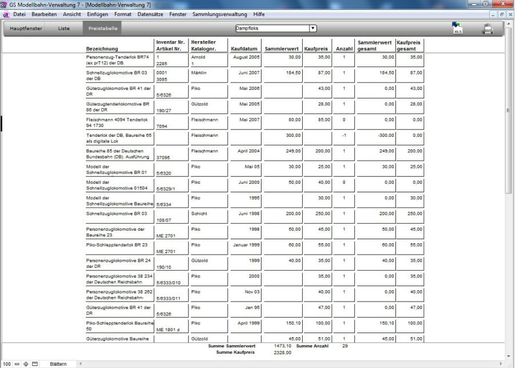Click the Summe Anzahl value 29
The width and height of the screenshot is (515, 368).
tap(345, 346)
